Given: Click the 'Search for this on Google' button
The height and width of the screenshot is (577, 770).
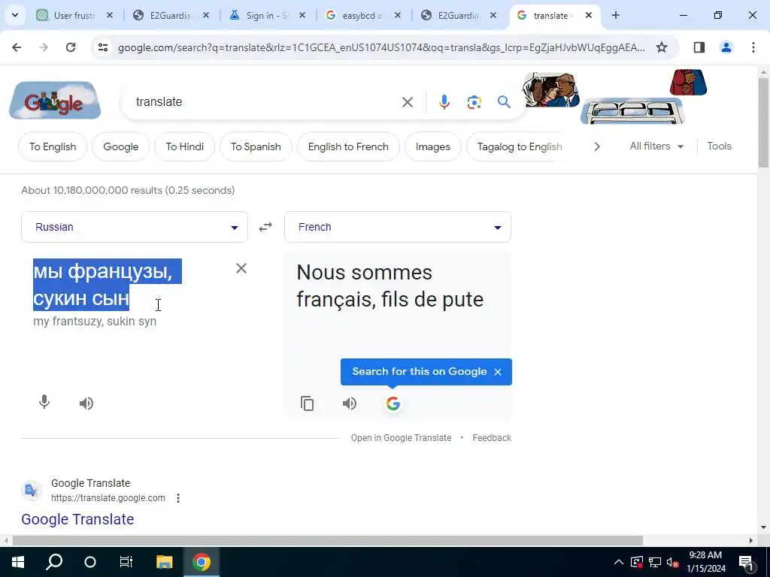Looking at the screenshot, I should click(x=420, y=371).
